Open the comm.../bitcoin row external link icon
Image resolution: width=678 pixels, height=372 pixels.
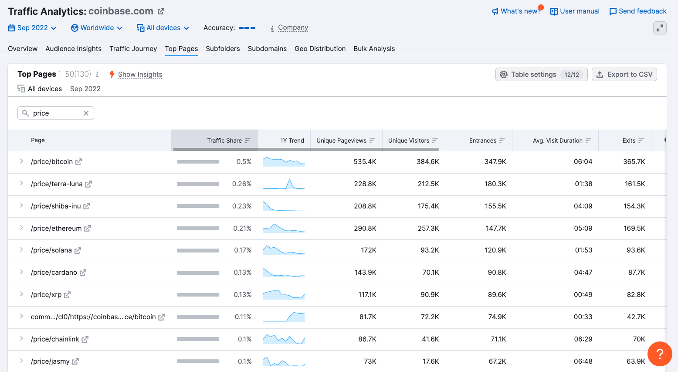162,317
